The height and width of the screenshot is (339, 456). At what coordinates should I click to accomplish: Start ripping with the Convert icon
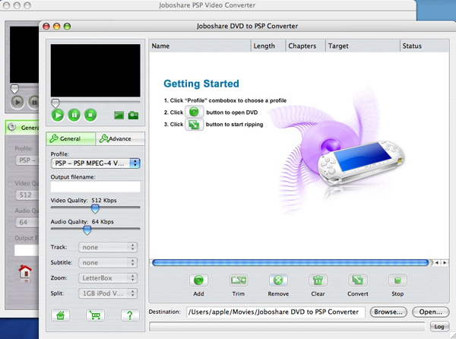tap(358, 280)
